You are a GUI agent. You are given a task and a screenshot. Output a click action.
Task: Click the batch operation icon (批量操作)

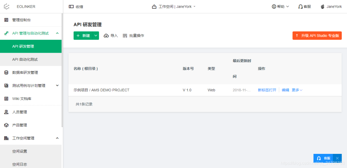[x=125, y=36]
